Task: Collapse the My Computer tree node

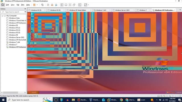Action: 2,16
